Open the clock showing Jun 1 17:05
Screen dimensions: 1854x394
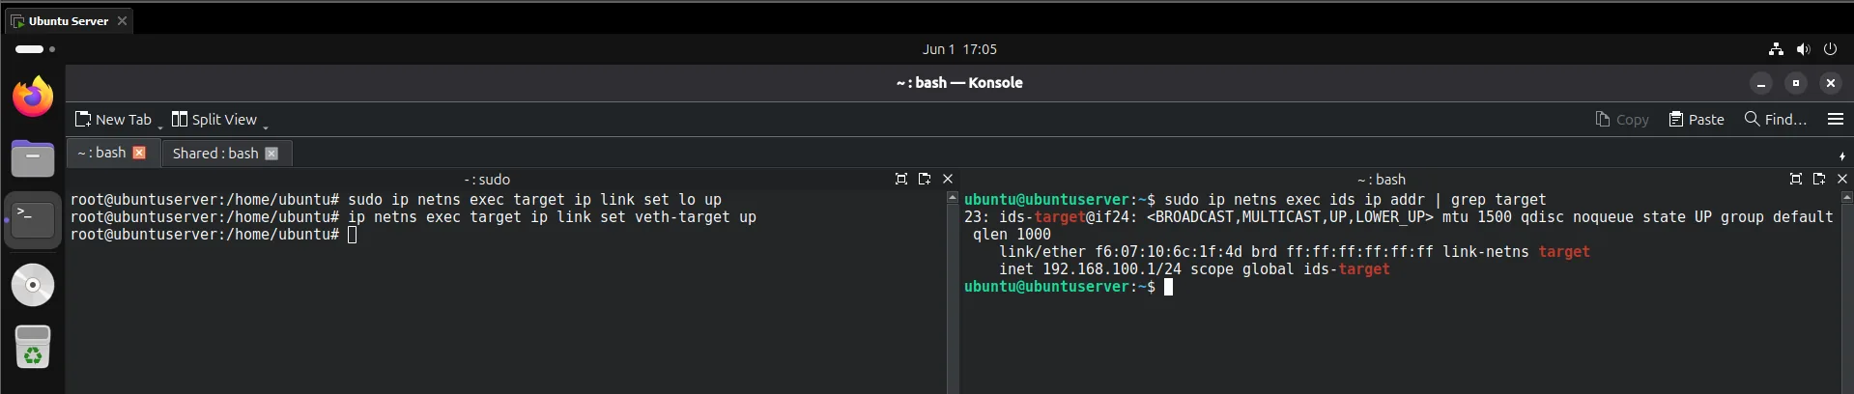point(959,49)
